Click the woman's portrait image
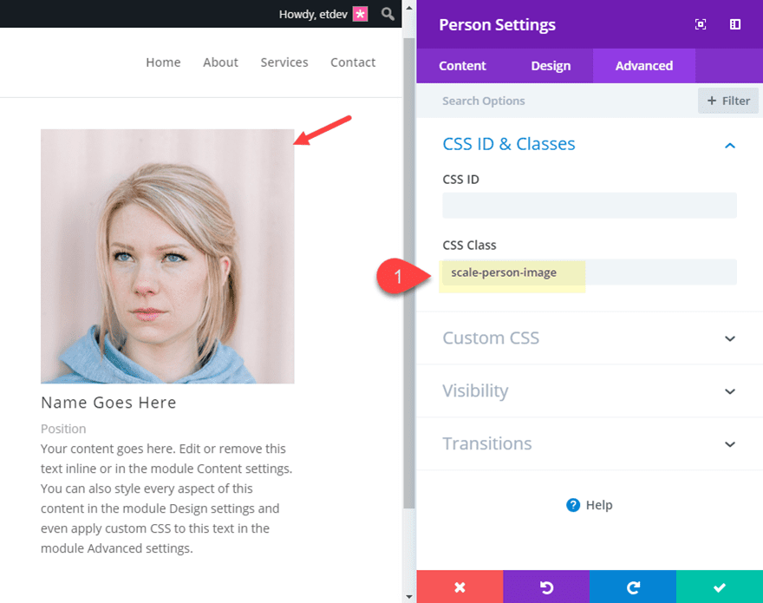This screenshot has width=763, height=603. (x=166, y=256)
